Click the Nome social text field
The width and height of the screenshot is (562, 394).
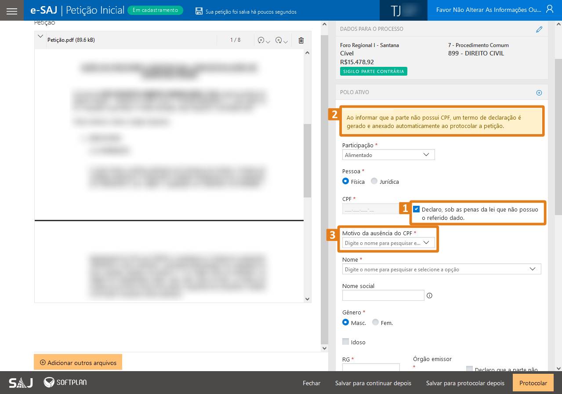[x=383, y=295]
